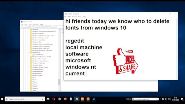The image size is (185, 104).
Task: Click the word 'regedit' in Notepad
Action: (75, 41)
